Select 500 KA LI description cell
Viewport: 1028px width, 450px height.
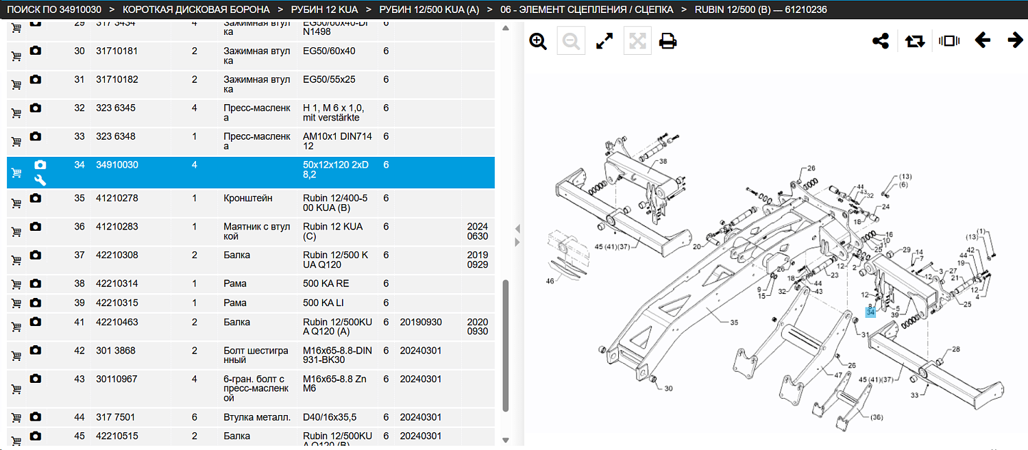tap(338, 303)
